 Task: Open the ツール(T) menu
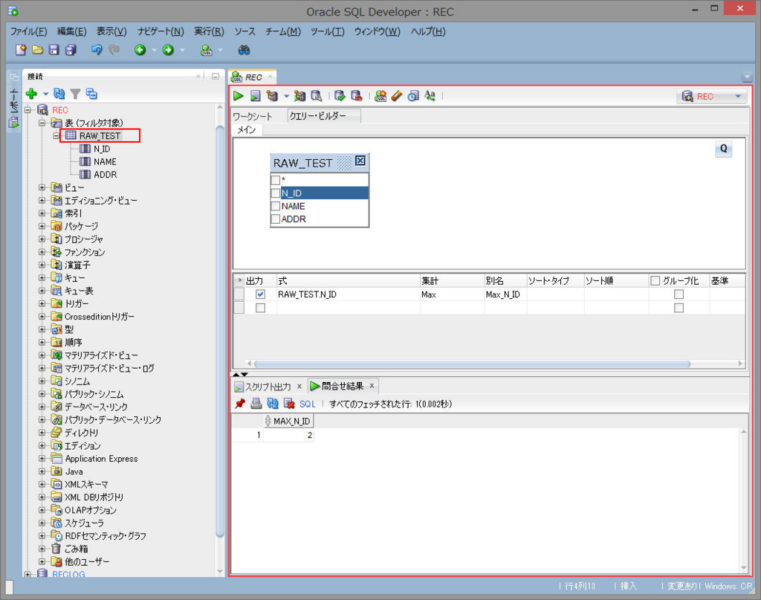[328, 31]
